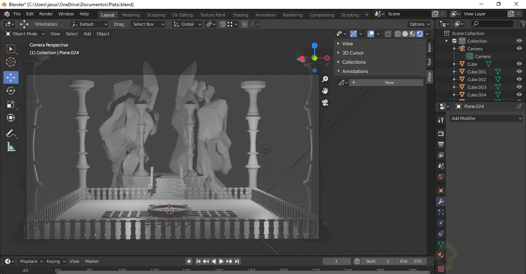Hide the Cube.002 object in the outliner
Viewport: 526px width, 274px height.
click(519, 79)
